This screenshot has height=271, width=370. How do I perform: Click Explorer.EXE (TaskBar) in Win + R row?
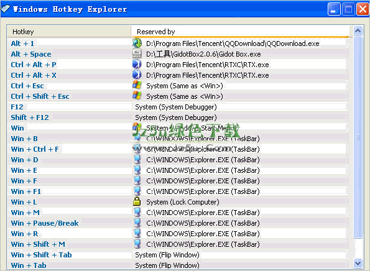click(203, 234)
